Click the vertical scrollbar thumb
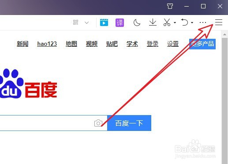228x164 pixels. 224,101
